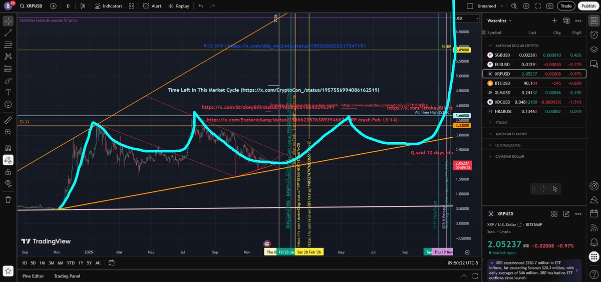Screen dimensions: 601x282
Task: Activate the zoom in tool
Action: tap(8, 132)
